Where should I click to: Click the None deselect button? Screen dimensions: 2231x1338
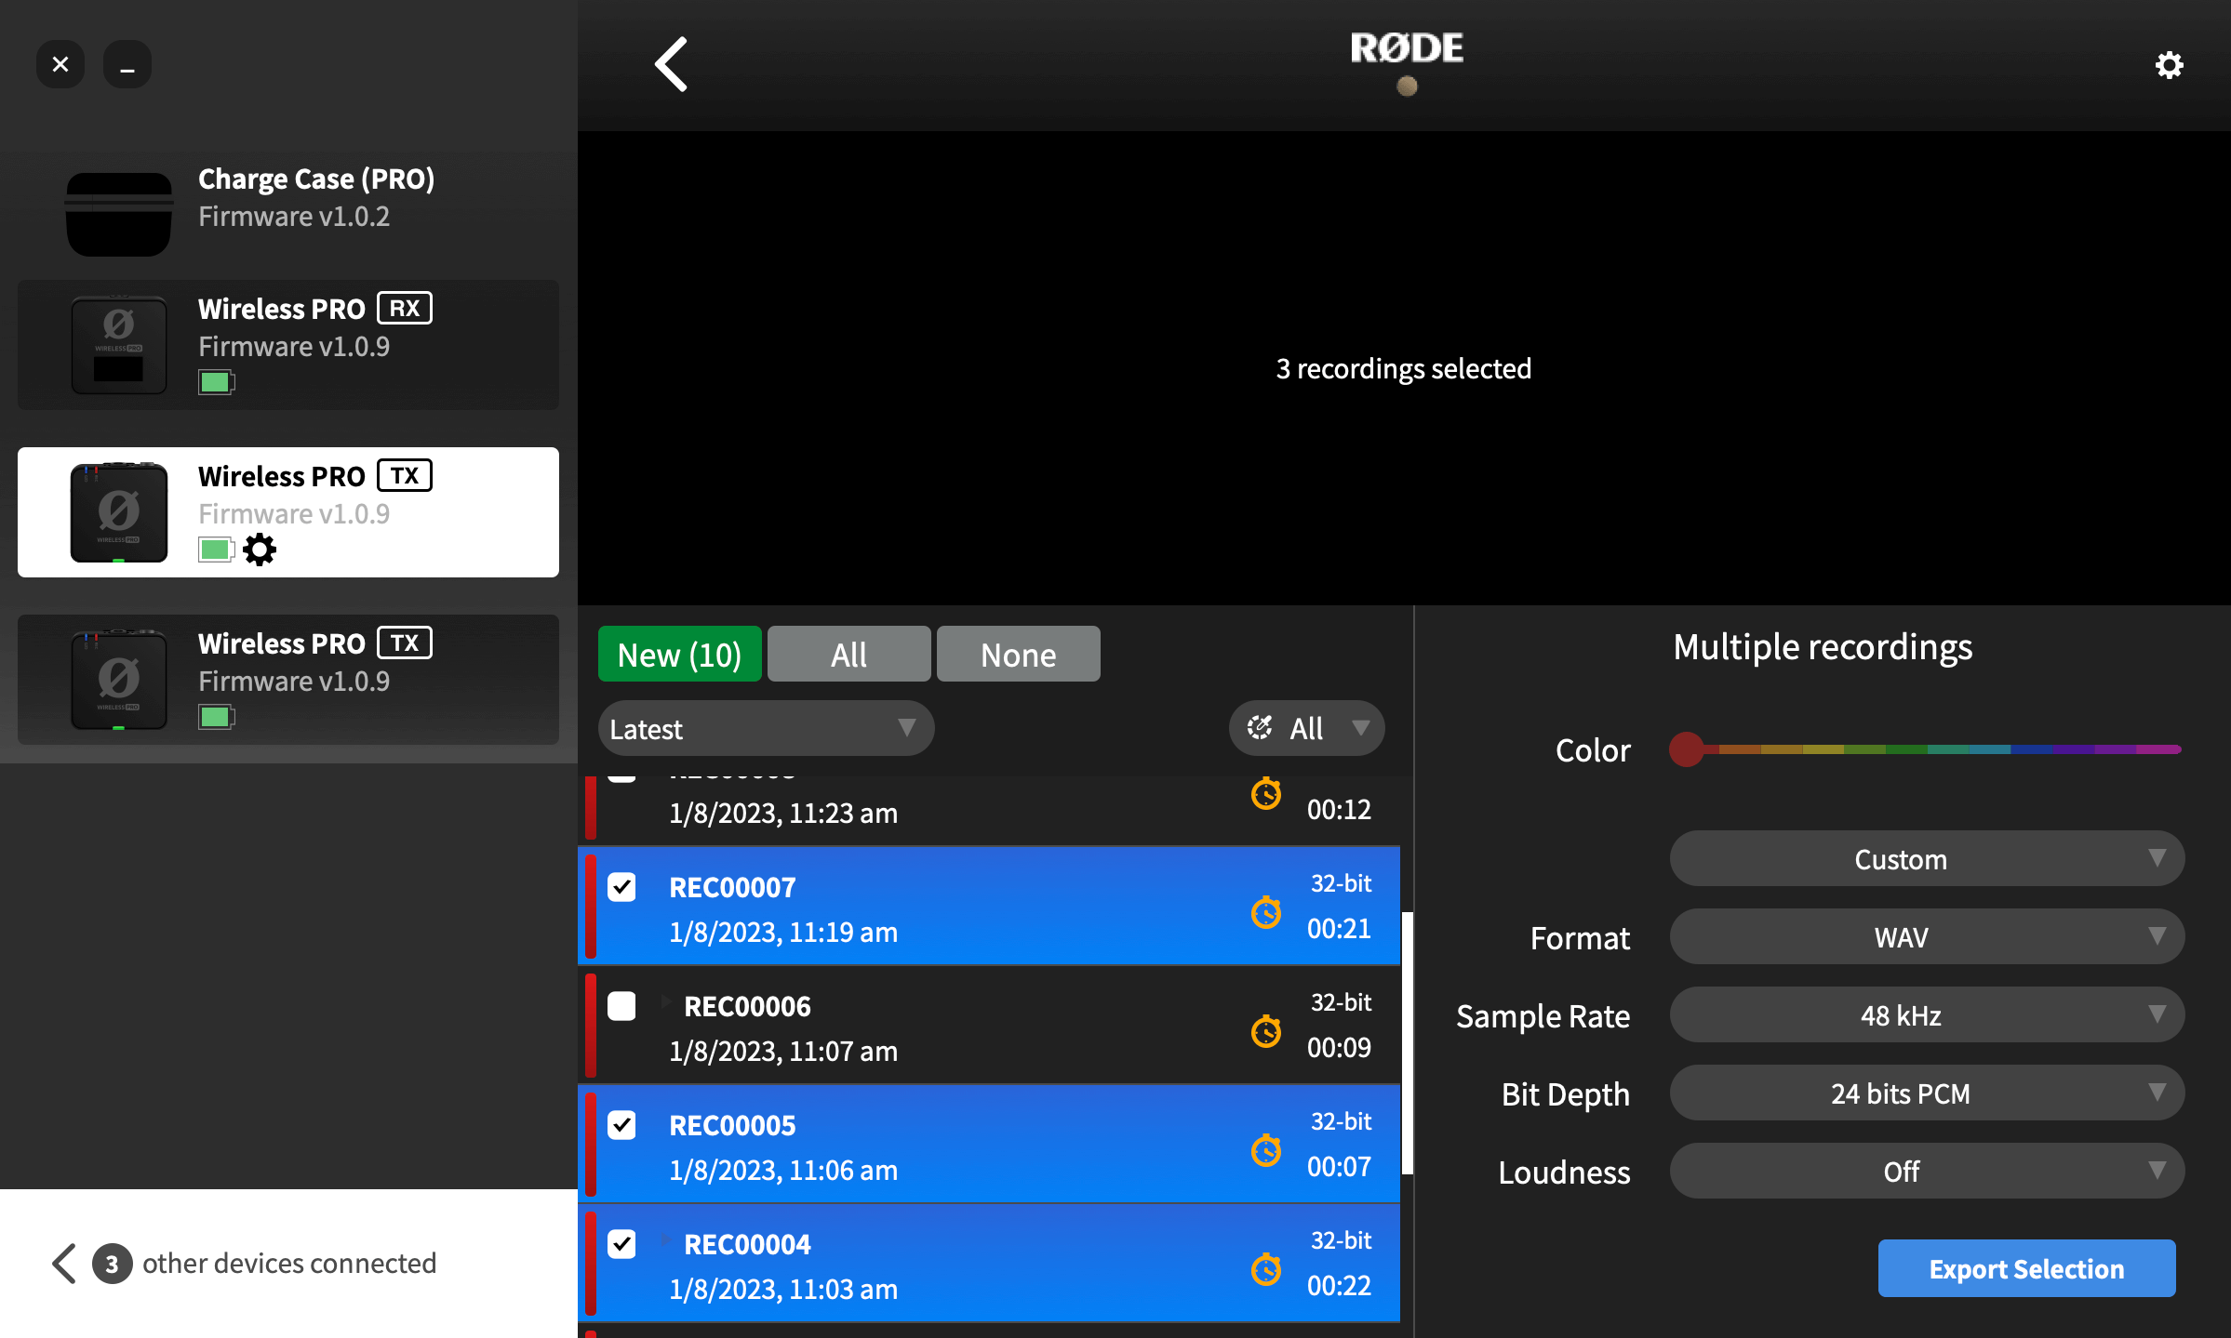1019,653
